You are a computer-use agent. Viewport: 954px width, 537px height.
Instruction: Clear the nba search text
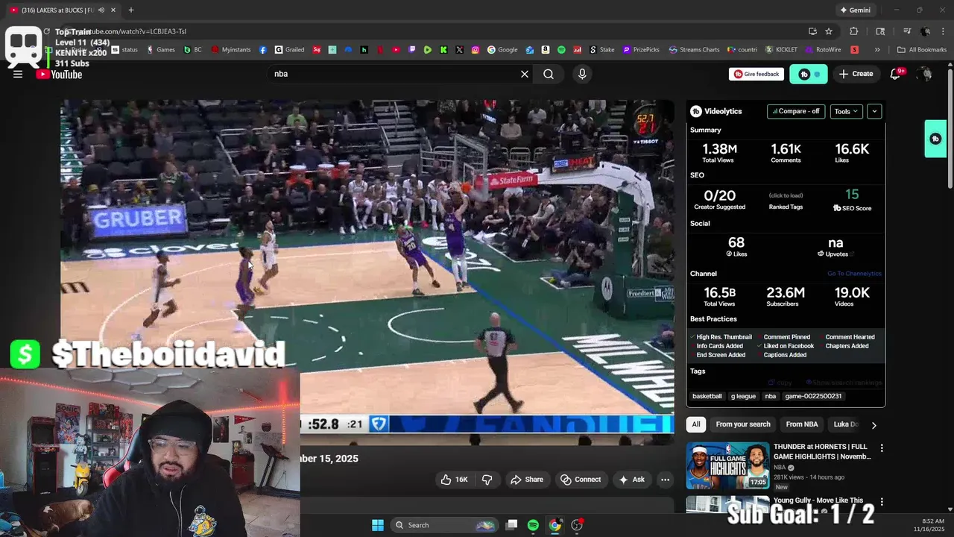tap(525, 74)
